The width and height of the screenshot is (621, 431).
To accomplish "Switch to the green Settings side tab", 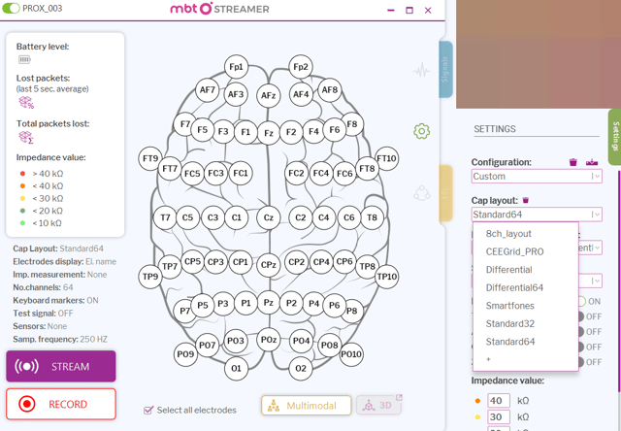I will click(x=614, y=136).
